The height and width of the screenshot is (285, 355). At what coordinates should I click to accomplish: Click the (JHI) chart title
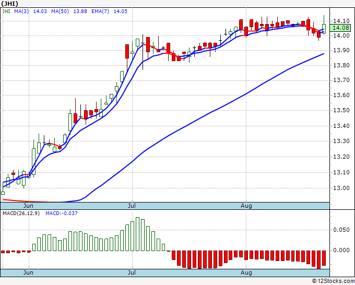point(9,4)
